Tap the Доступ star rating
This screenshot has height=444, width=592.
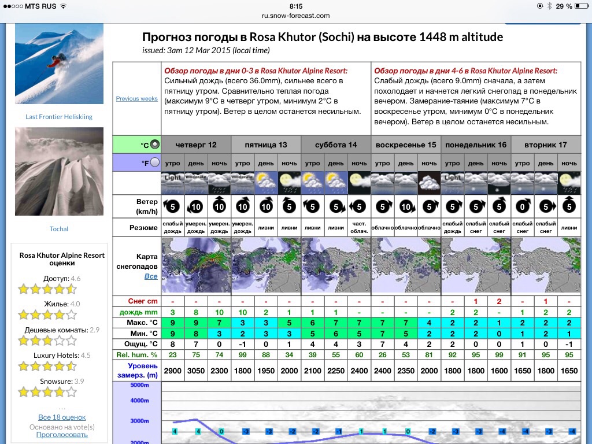click(x=47, y=290)
